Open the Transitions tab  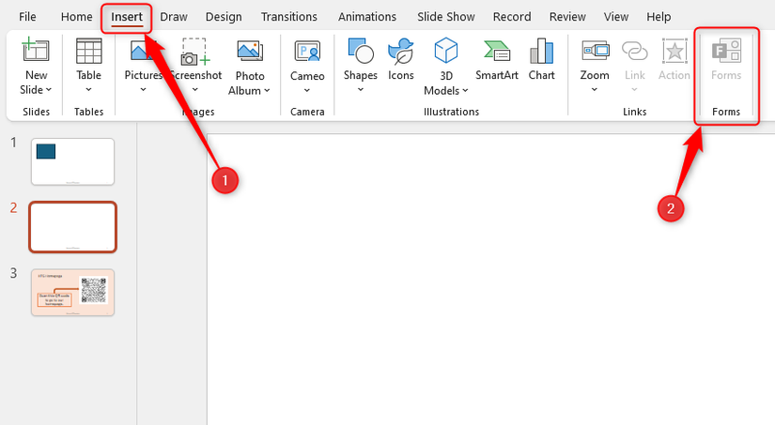click(288, 17)
